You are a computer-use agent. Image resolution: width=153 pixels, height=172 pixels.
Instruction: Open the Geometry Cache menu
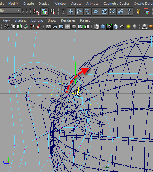pyautogui.click(x=116, y=4)
